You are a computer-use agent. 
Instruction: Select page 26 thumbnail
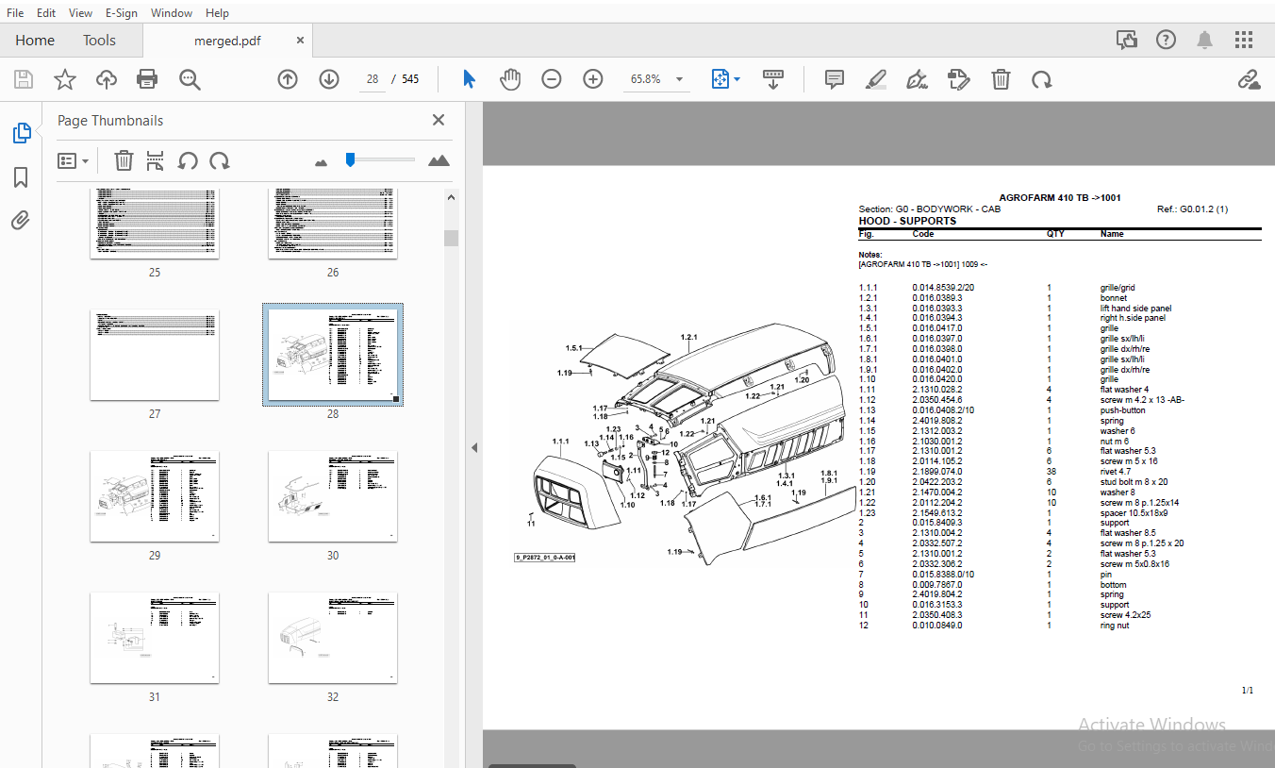[333, 224]
